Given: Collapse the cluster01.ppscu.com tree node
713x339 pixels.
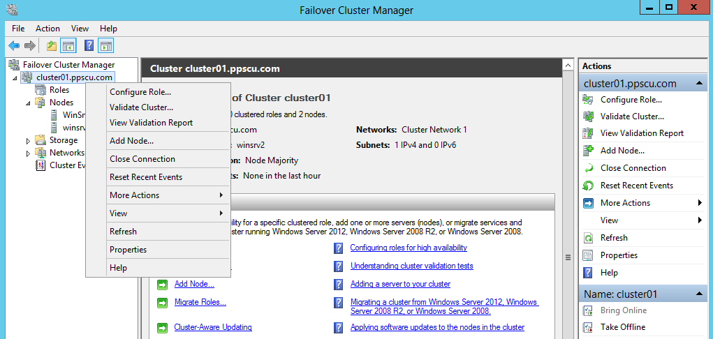Looking at the screenshot, I should (15, 78).
